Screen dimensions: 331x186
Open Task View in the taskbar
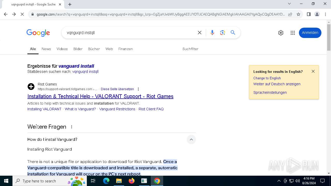click(93, 181)
